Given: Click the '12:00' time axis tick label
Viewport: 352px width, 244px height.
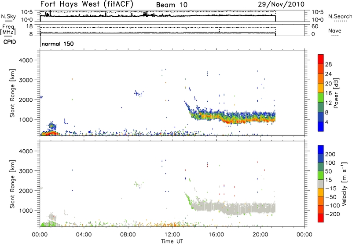Looking at the screenshot, I should pos(172,235).
